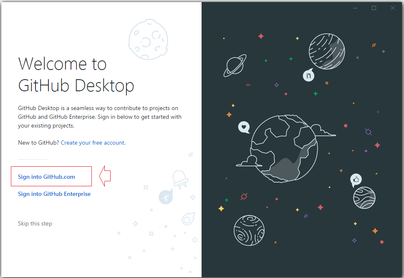Click the paragraph starting 'GitHub Desktop is a seamless way'
404x278 pixels.
(100, 117)
